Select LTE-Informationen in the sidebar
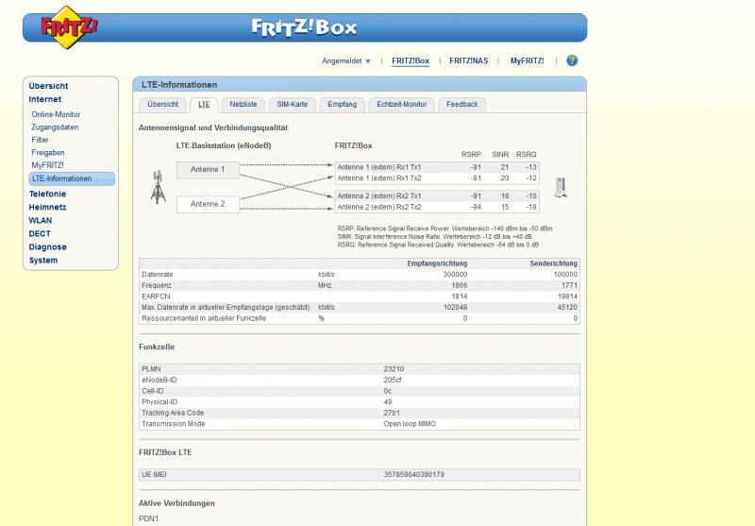Screen dimensions: 755x526 tap(72, 178)
